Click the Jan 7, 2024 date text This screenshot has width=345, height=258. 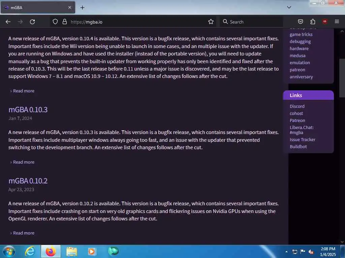[x=20, y=119]
